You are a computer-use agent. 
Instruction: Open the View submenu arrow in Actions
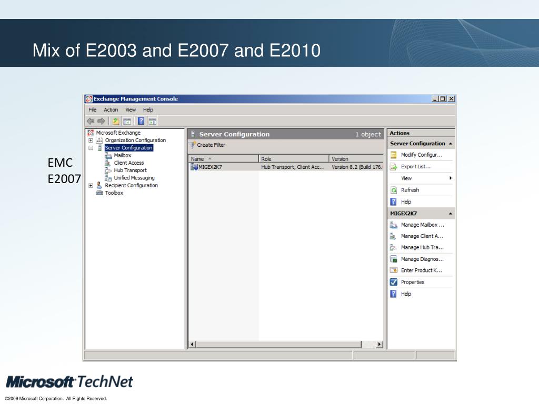coord(451,178)
